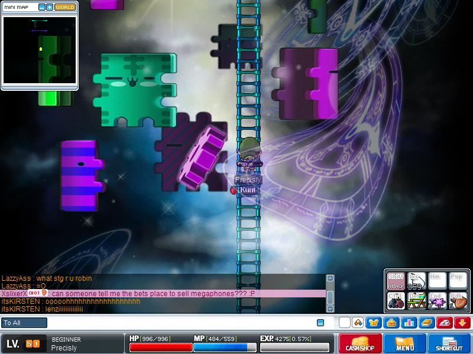Click the Shift ATTACK quickslot
Viewport: 473px width, 354px height.
click(396, 281)
